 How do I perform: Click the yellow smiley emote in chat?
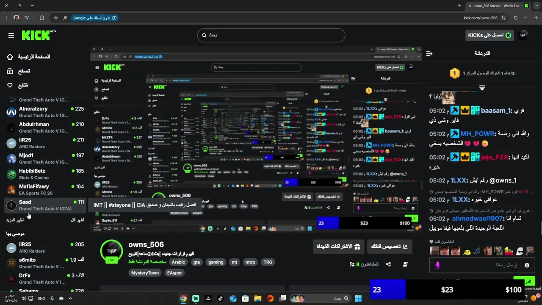click(x=467, y=252)
